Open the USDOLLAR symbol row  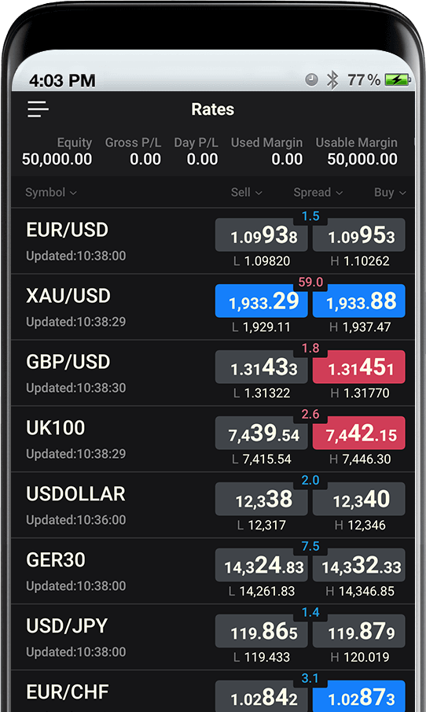pos(213,505)
